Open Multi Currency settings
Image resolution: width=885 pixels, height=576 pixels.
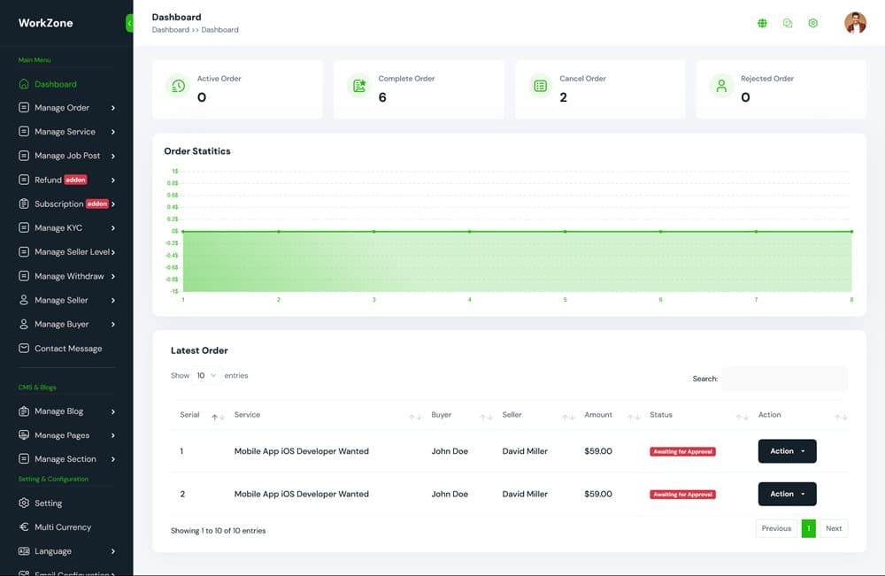(x=62, y=527)
